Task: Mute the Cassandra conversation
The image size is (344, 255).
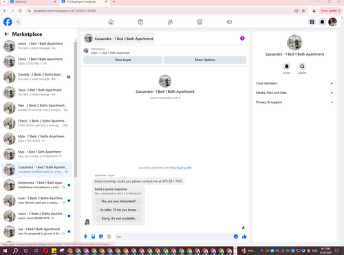Action: pos(287,67)
